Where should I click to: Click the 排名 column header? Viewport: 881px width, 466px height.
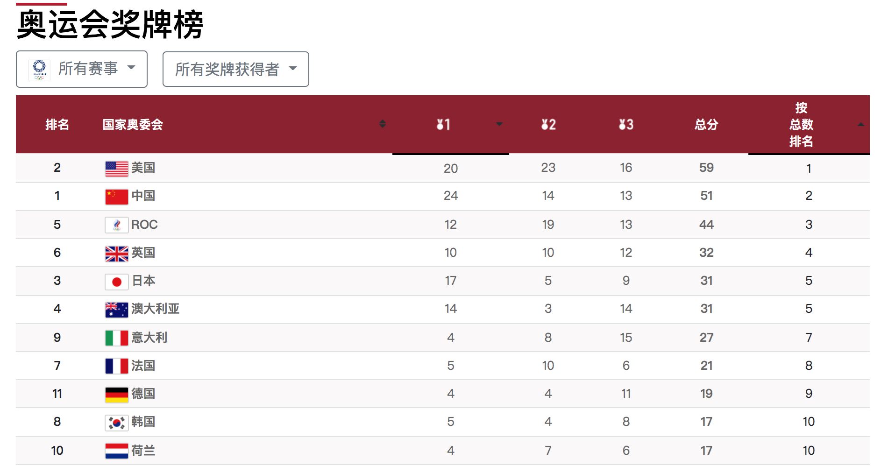tap(57, 125)
